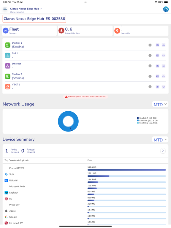Click the Proto-HTTP/S usage bar

pyautogui.click(x=127, y=170)
